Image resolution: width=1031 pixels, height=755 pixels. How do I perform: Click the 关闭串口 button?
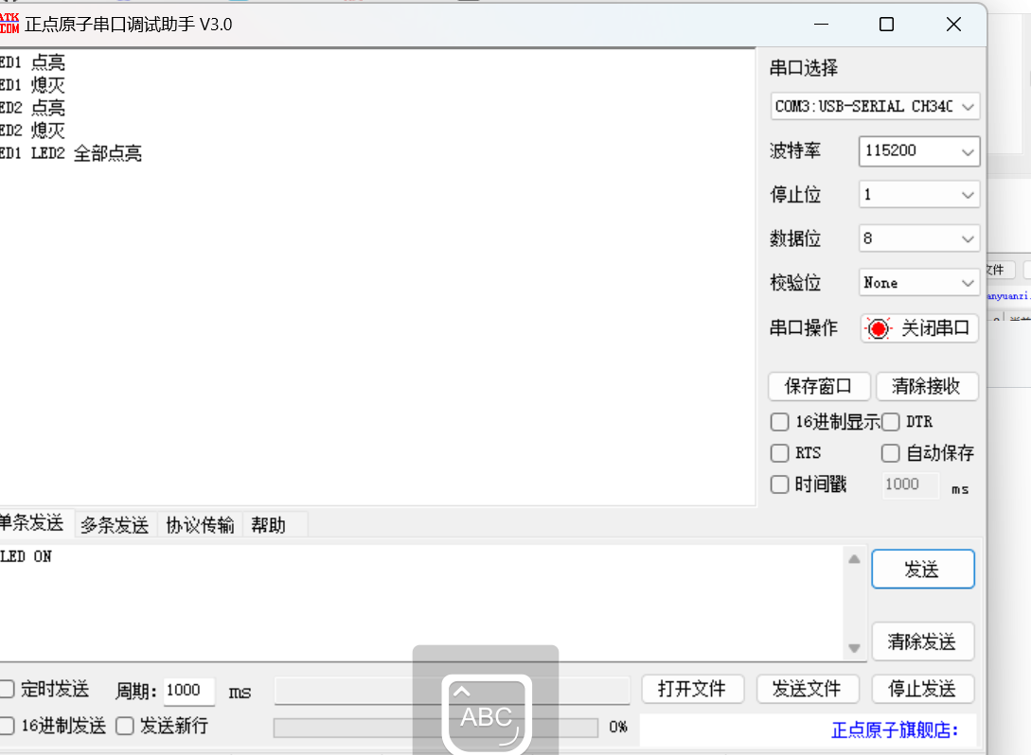click(919, 328)
